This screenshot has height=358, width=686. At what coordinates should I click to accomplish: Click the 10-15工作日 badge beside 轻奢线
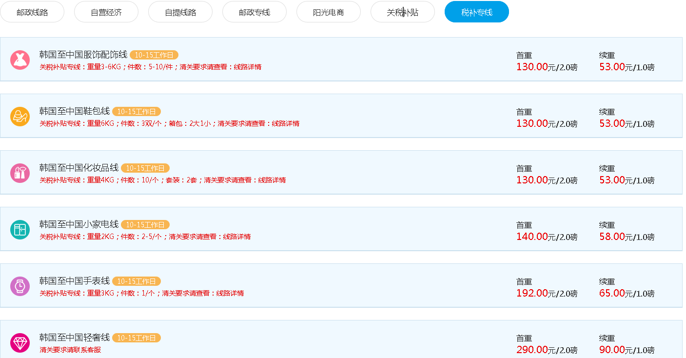point(137,338)
